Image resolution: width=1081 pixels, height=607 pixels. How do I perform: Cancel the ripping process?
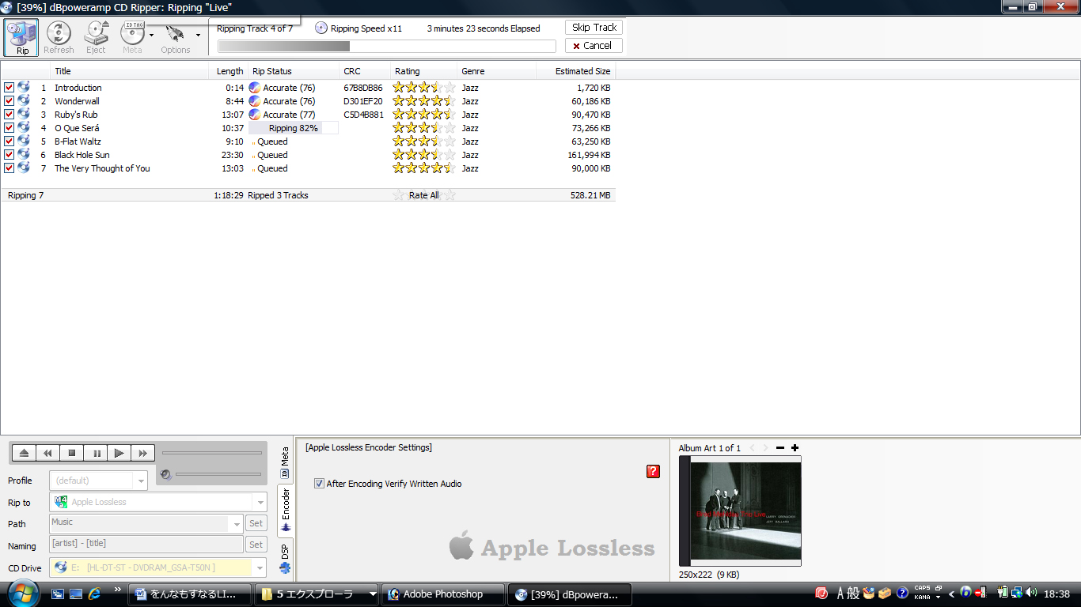(x=594, y=46)
